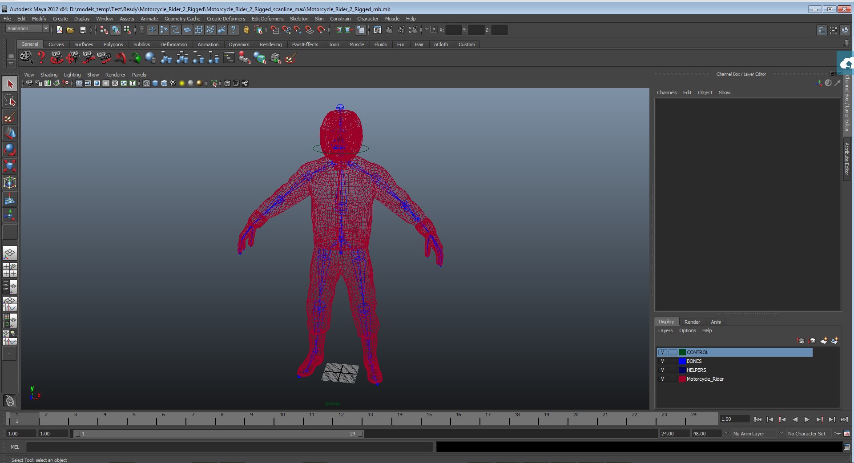This screenshot has height=463, width=854.
Task: Open the No Character Set dropdown arrow
Action: pos(781,433)
